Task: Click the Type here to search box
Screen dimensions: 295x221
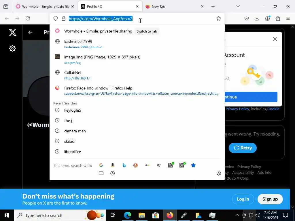Action: point(60,215)
